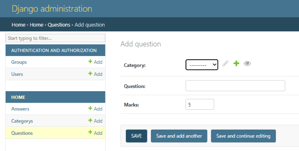Viewport: 299px width, 151px height.
Task: Click the pencil icon to change selected category
Action: tap(225, 63)
